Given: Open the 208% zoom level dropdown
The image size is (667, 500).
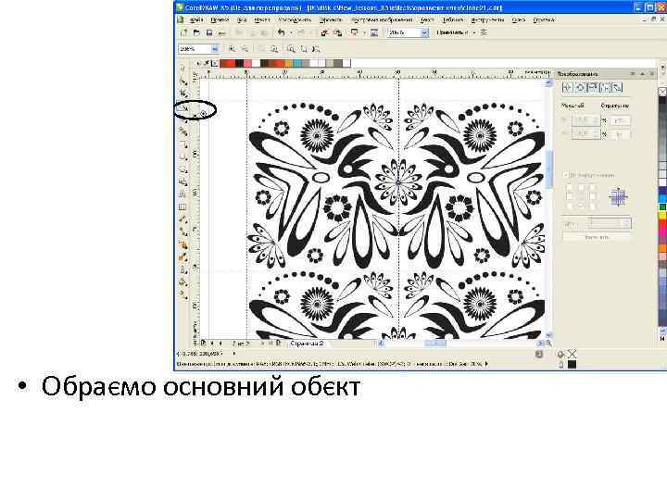Looking at the screenshot, I should [215, 49].
